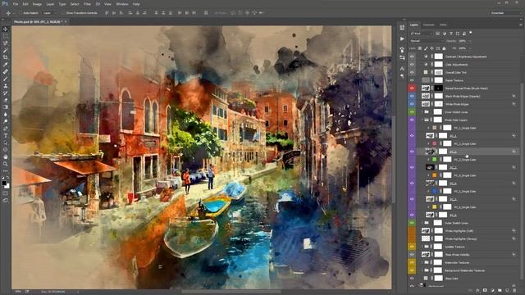Open the Auto-Select Layer dropdown

tap(51, 13)
